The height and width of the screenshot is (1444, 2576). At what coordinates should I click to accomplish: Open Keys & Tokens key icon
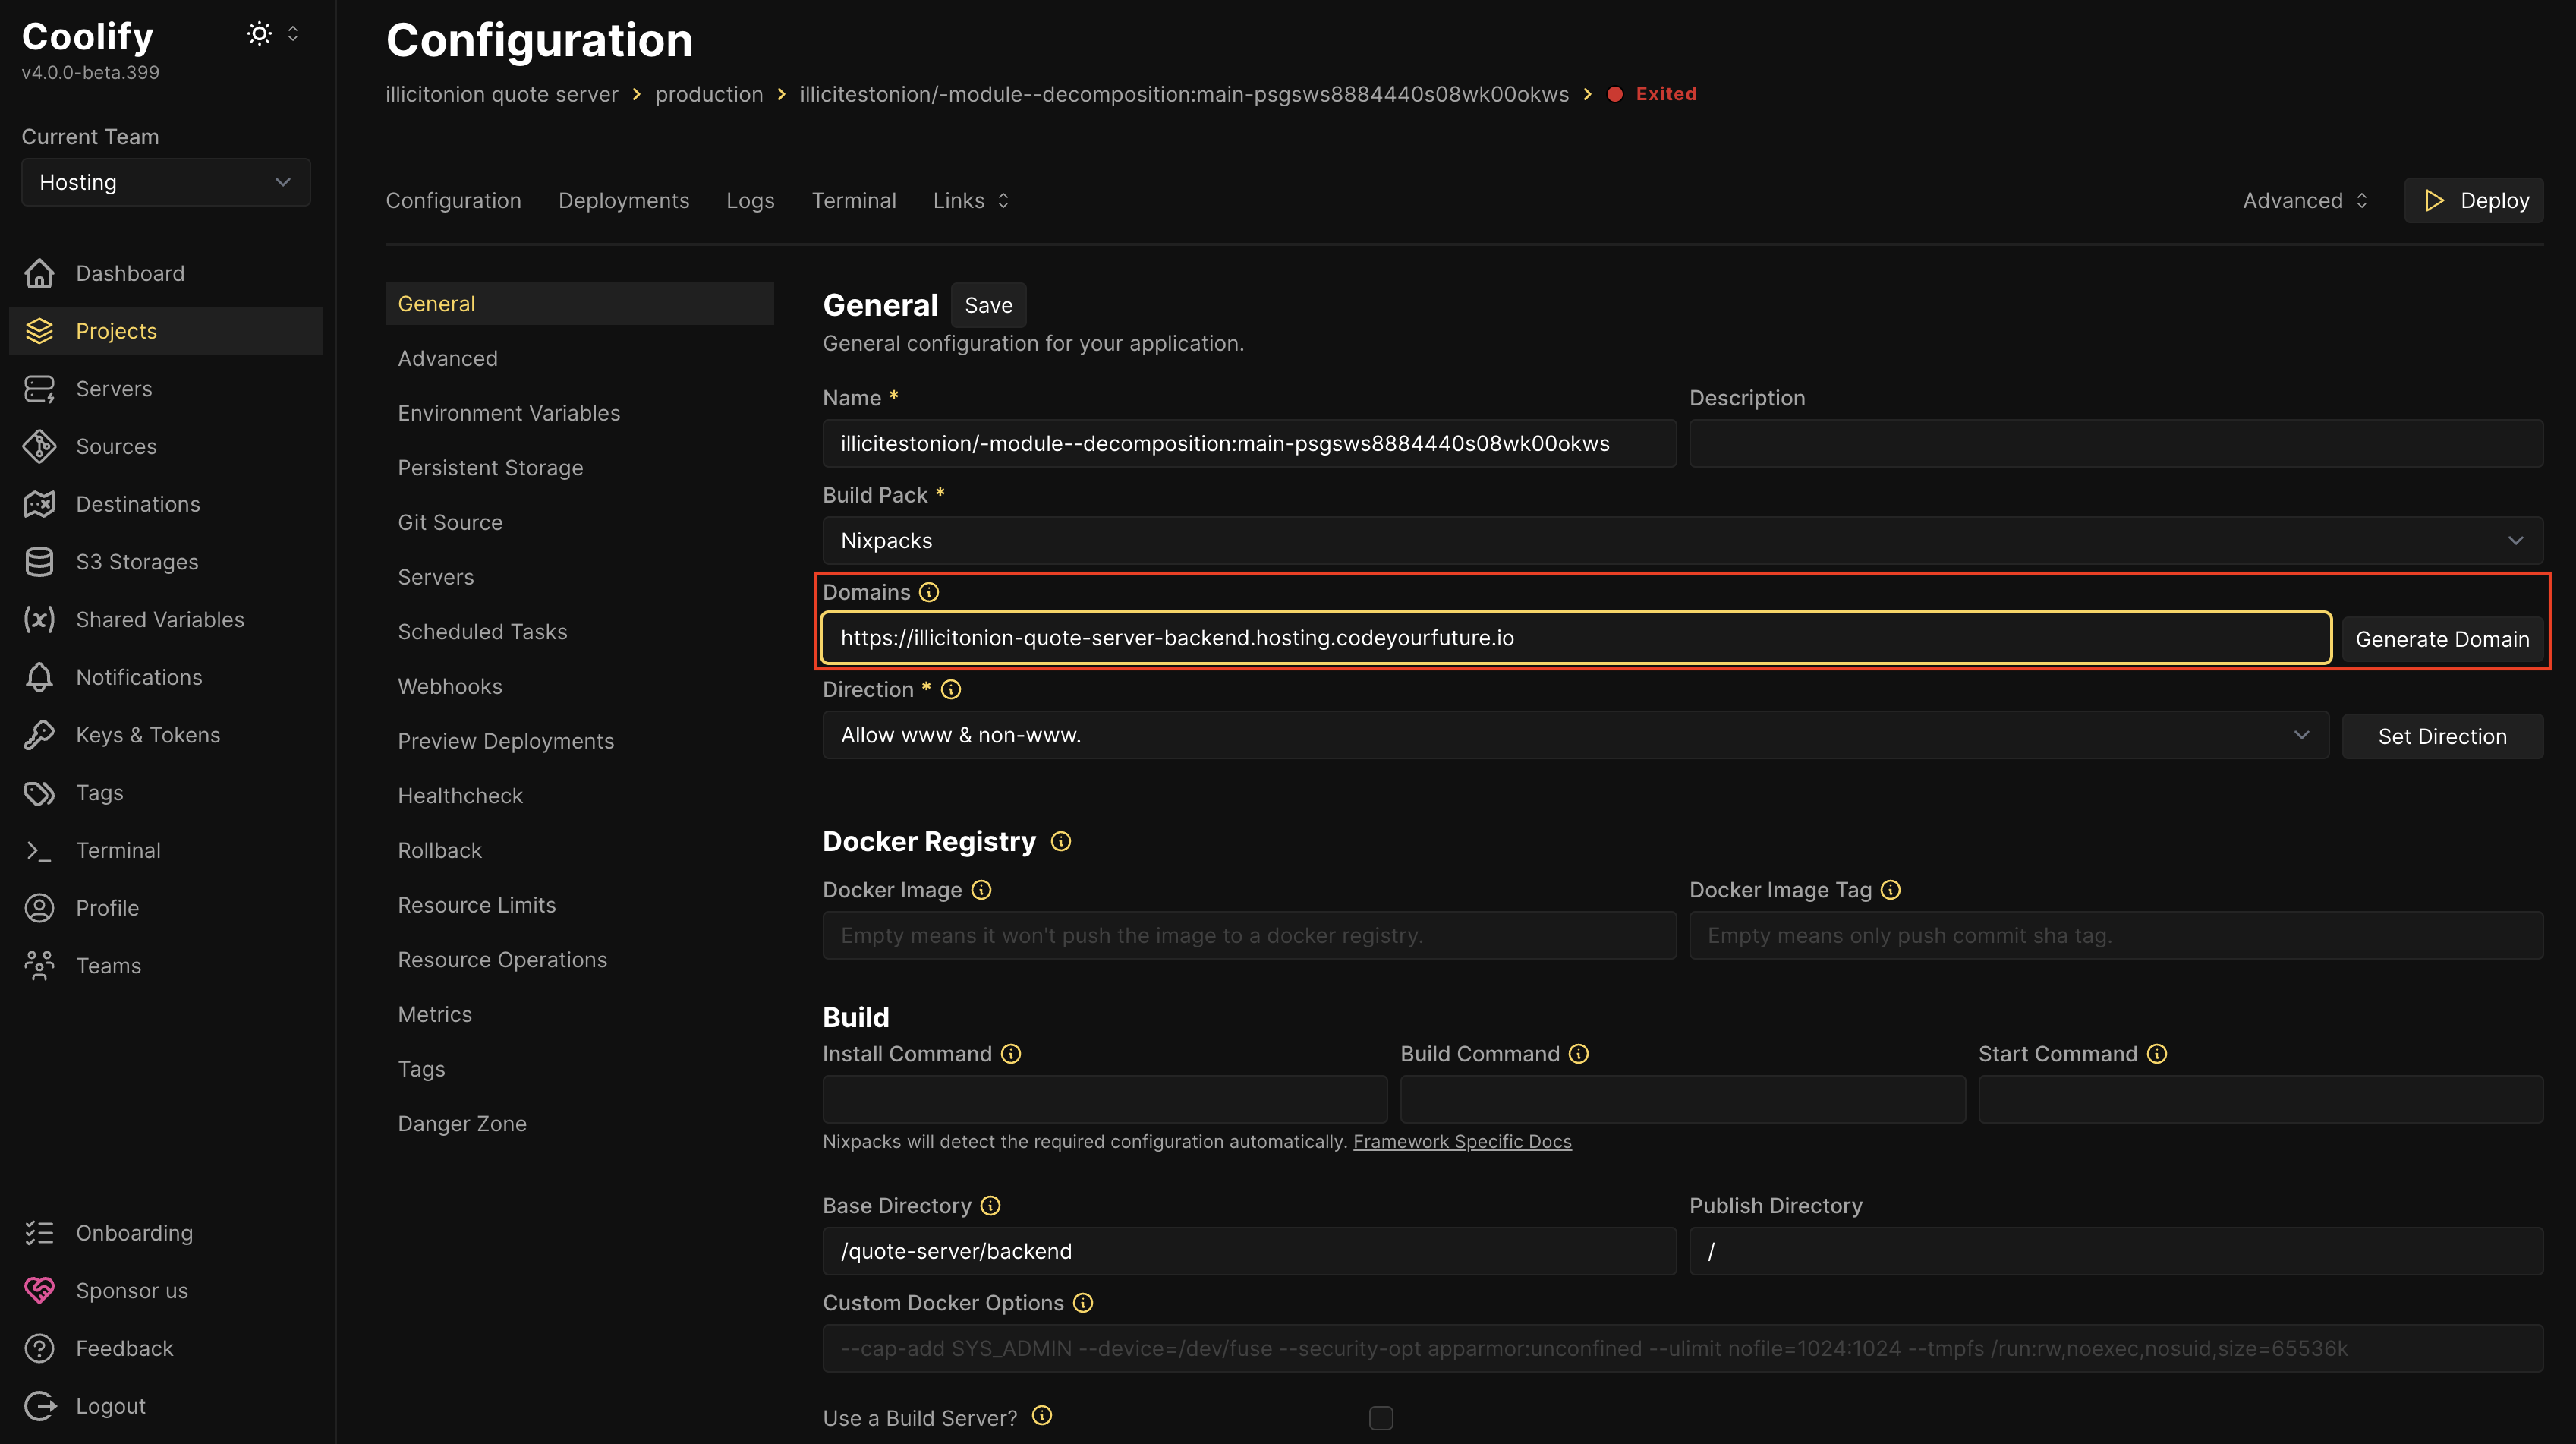(x=39, y=735)
